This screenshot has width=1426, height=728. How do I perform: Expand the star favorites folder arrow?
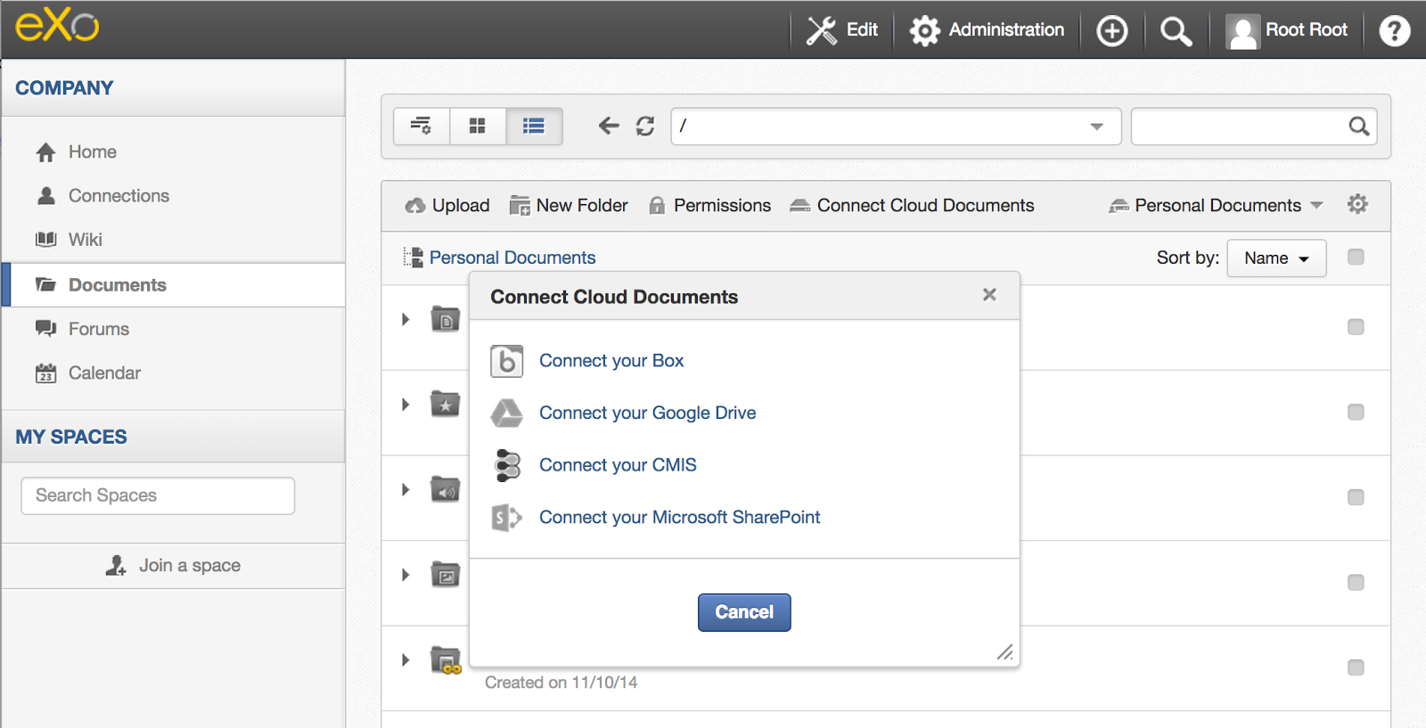click(x=406, y=405)
